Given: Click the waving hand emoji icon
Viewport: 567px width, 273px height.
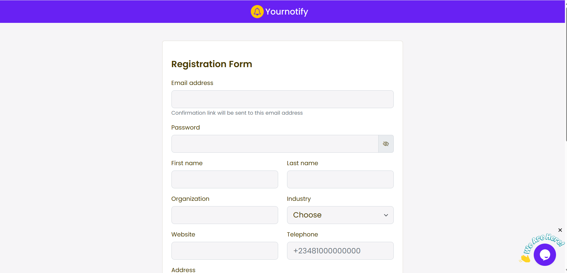Looking at the screenshot, I should [x=525, y=258].
